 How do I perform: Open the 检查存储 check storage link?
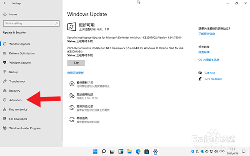pos(204,52)
